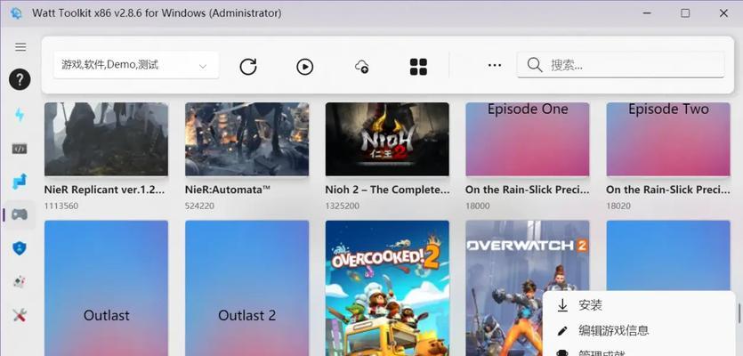Maximize the Watt Toolkit window
Viewport: 743px width, 356px height.
click(685, 13)
